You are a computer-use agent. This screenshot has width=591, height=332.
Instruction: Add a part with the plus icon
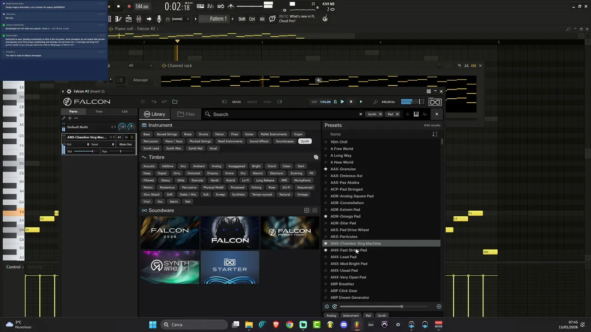[70, 118]
